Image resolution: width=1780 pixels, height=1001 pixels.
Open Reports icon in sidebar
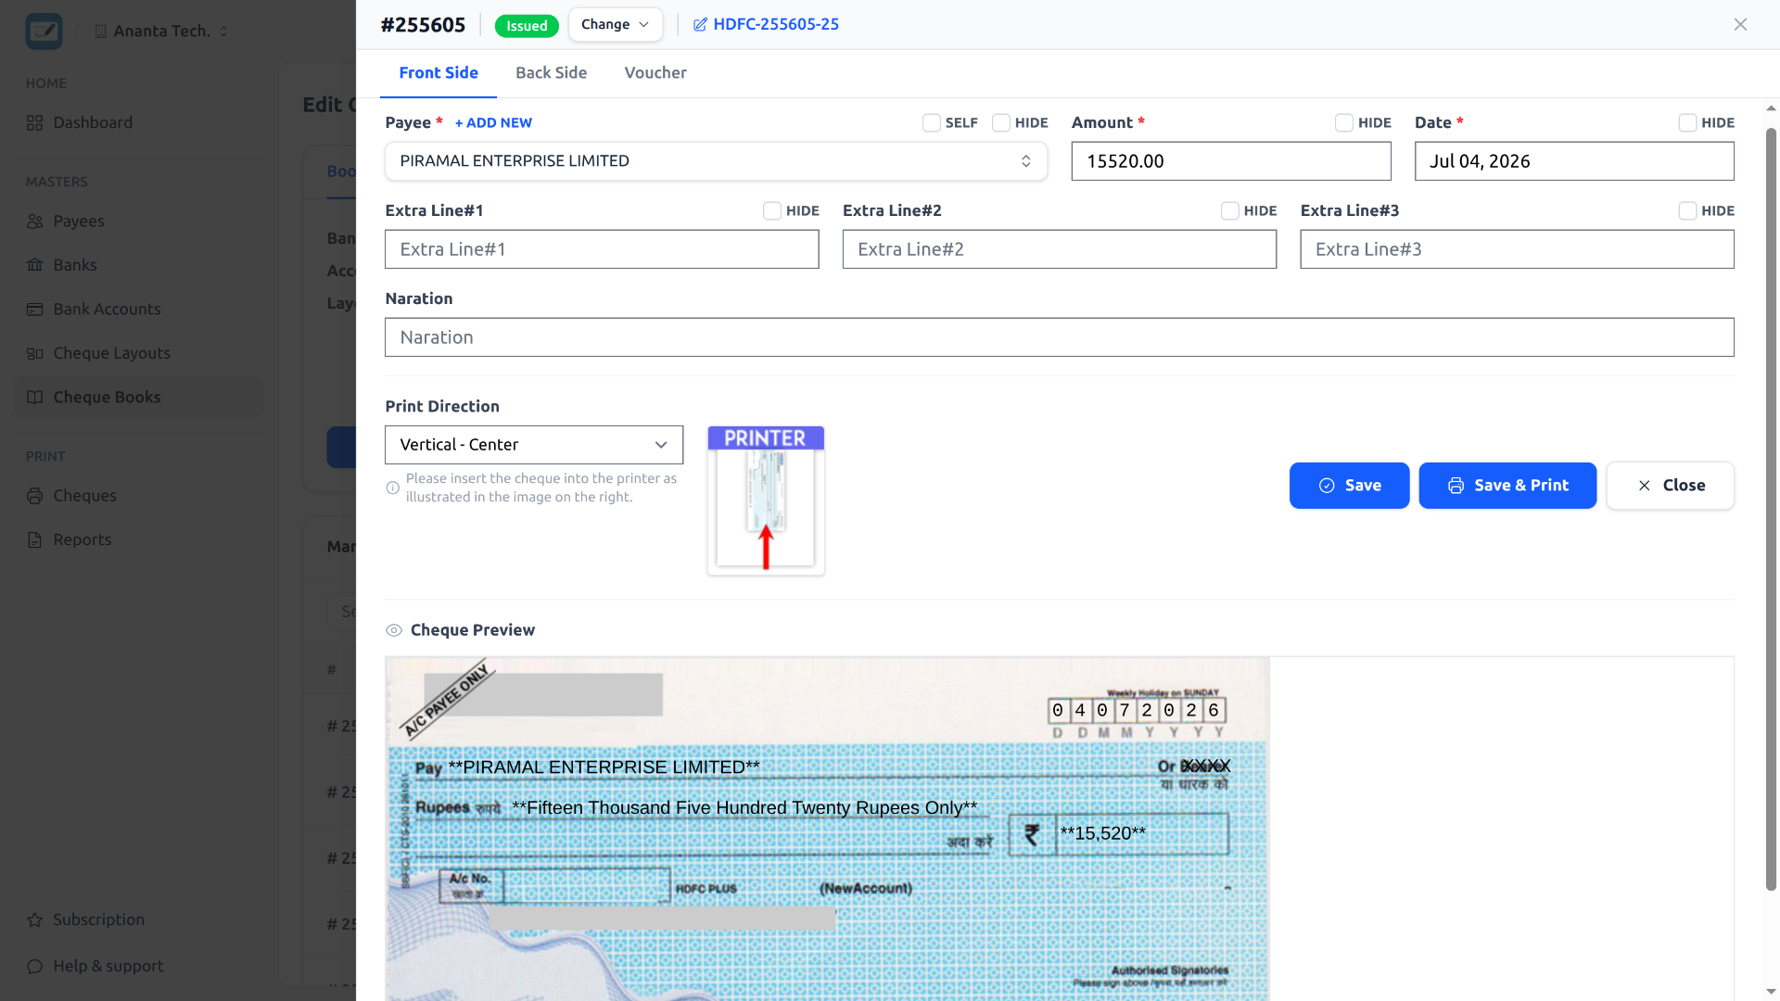(x=35, y=540)
